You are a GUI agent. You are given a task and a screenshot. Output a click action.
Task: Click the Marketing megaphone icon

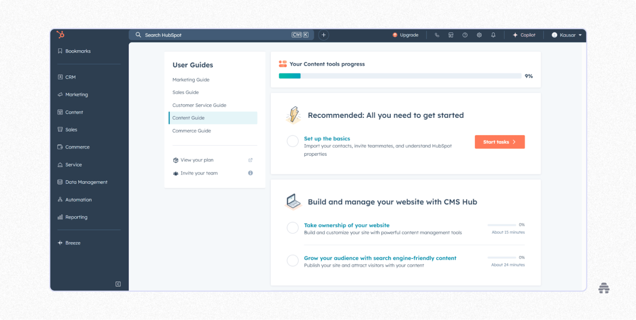[x=60, y=94]
